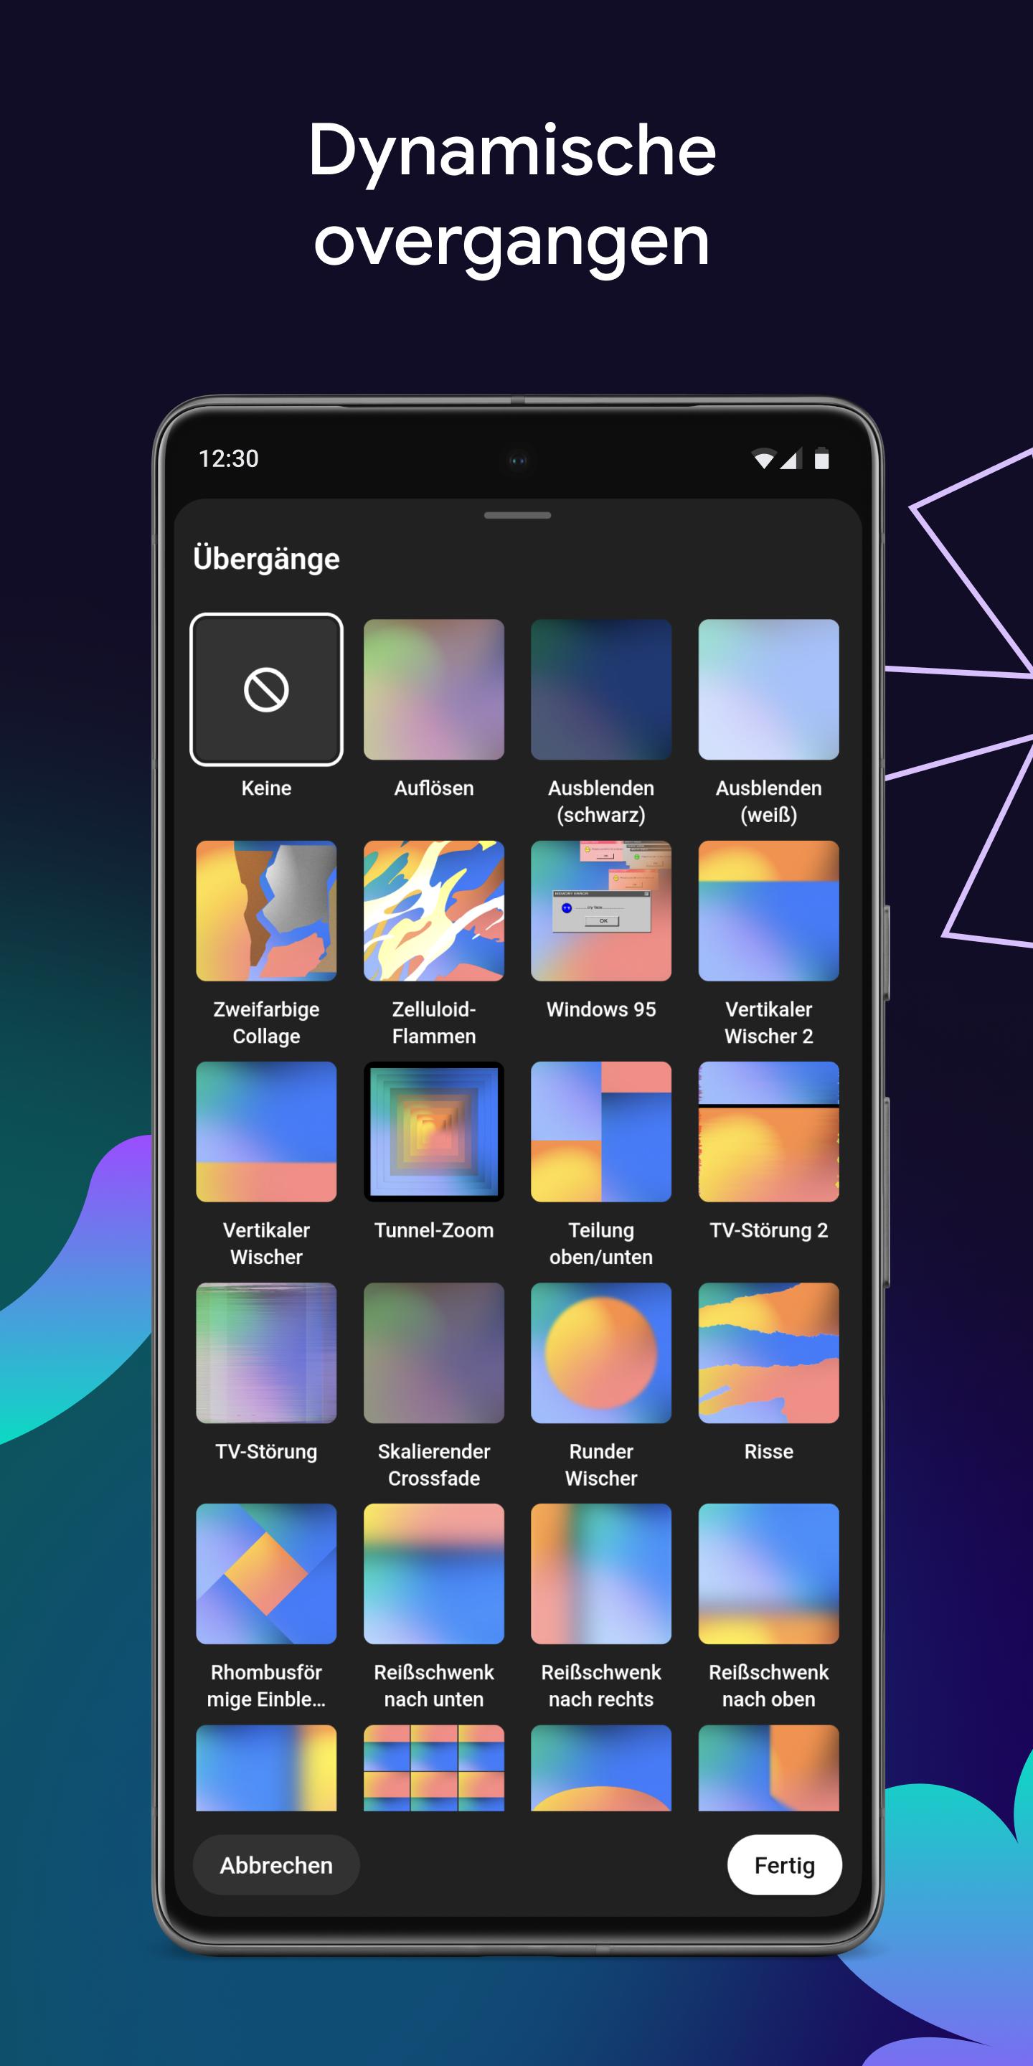Choose the Auflösen transition thumbnail
This screenshot has height=2066, width=1033.
point(434,689)
